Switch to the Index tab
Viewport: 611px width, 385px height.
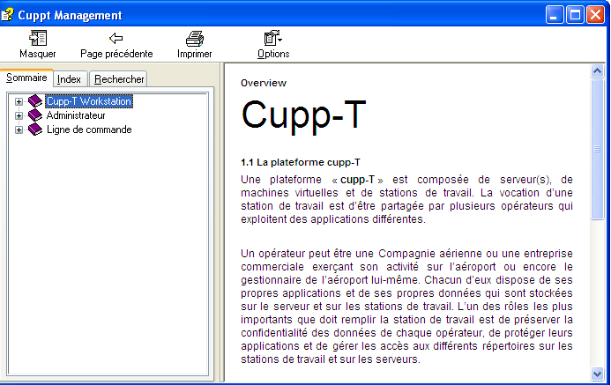tap(69, 79)
